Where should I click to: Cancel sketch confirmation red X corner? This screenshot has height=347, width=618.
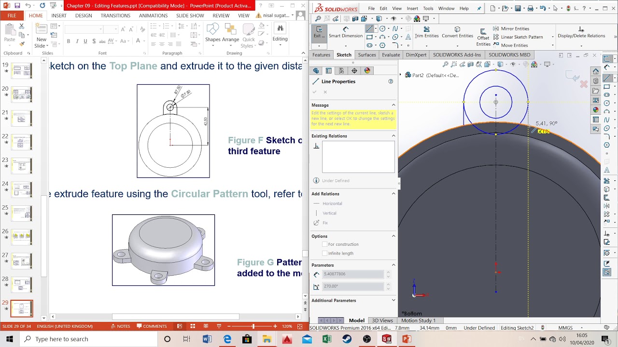(584, 84)
